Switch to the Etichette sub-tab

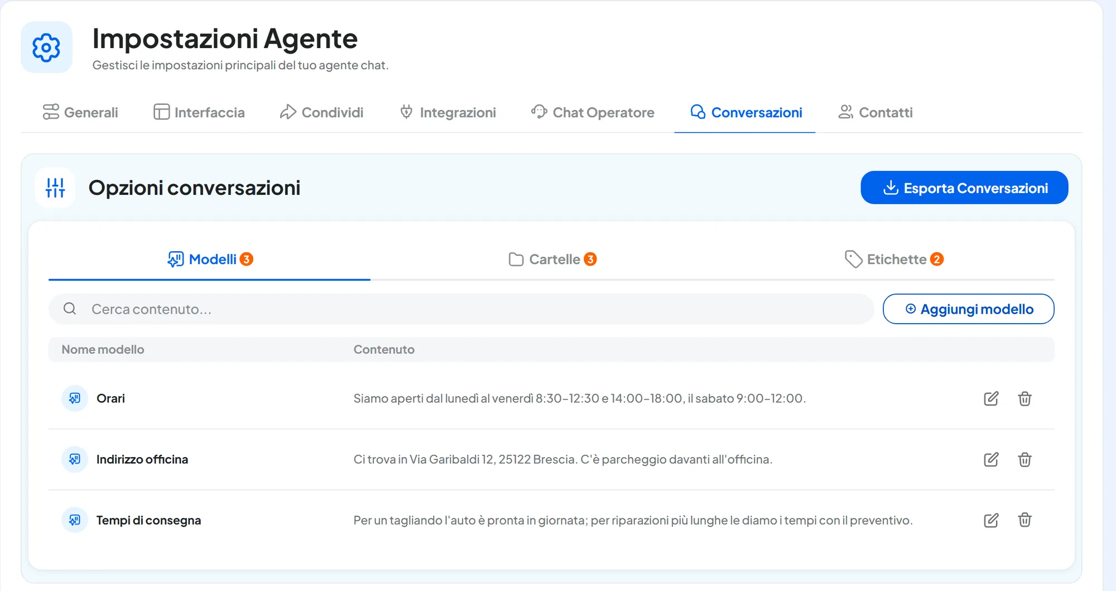pyautogui.click(x=894, y=259)
